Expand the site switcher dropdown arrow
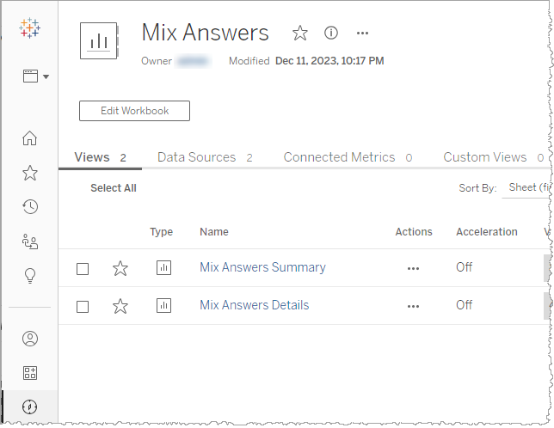Image resolution: width=554 pixels, height=428 pixels. point(46,76)
